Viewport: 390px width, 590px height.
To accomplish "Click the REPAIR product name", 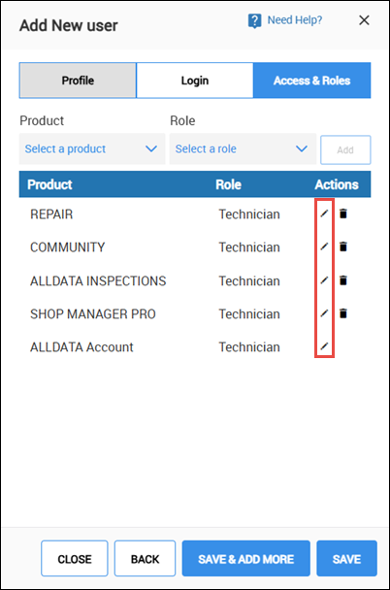I will click(x=51, y=214).
